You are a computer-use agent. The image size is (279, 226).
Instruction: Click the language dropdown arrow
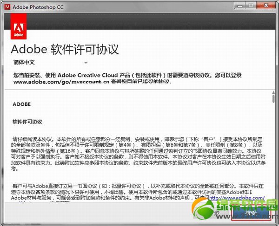pos(86,62)
